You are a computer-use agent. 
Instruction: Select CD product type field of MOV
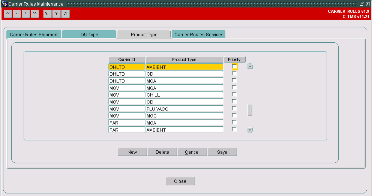(184, 102)
